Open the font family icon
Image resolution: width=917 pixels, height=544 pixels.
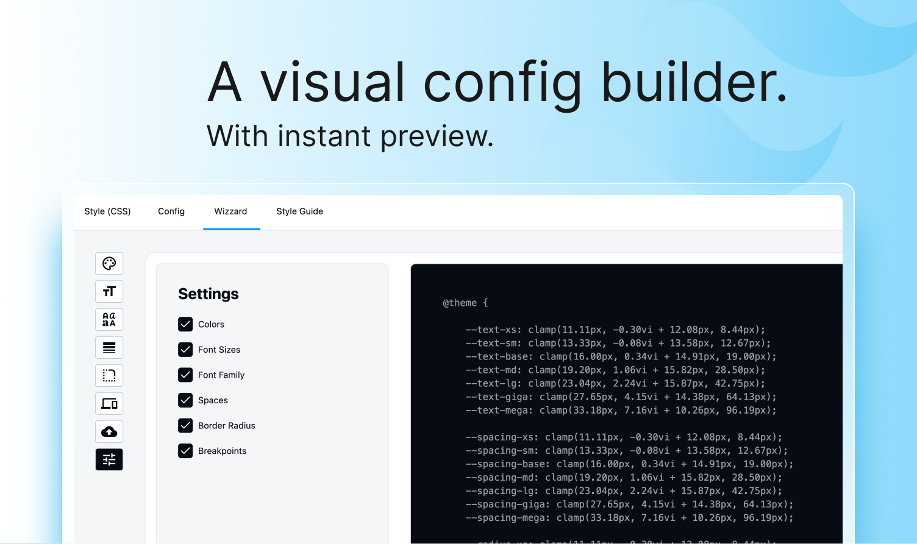pos(109,319)
